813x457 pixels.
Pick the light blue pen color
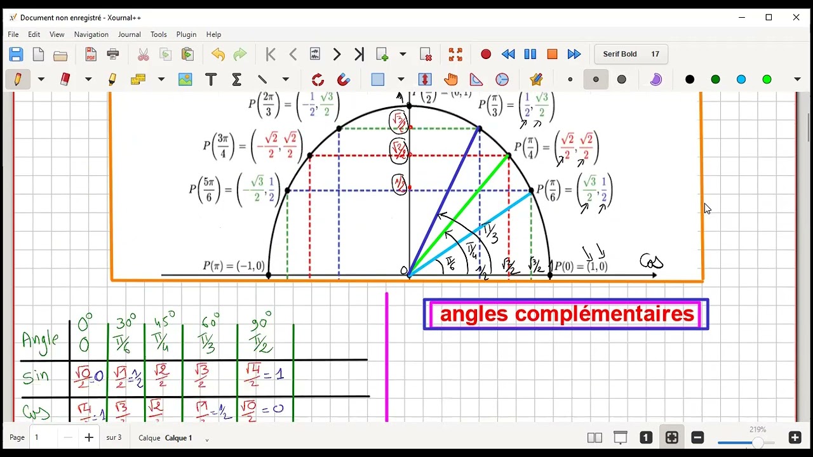coord(741,79)
